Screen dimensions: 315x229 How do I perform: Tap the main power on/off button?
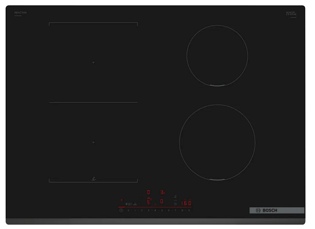(121, 210)
